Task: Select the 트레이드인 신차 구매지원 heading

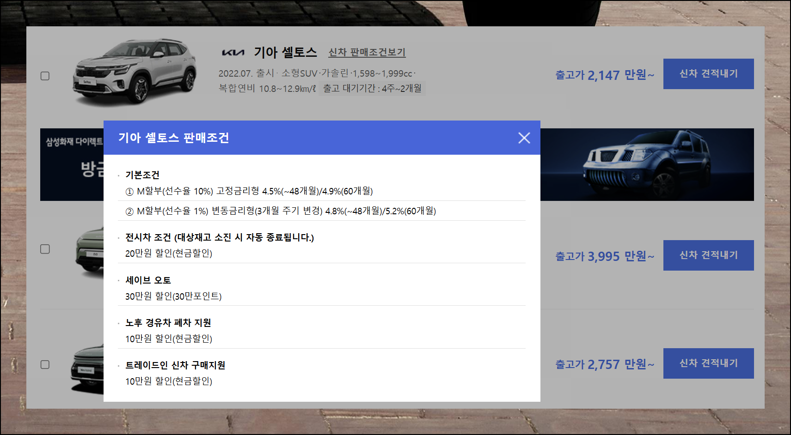Action: pyautogui.click(x=175, y=365)
